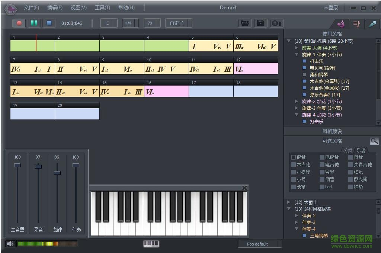Image resolution: width=381 pixels, height=253 pixels.
Task: Click the search magnifier in 可选风格
Action: [374, 141]
